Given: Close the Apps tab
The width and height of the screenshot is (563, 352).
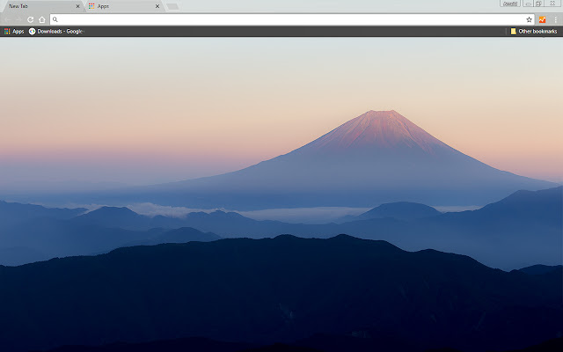Looking at the screenshot, I should (157, 6).
